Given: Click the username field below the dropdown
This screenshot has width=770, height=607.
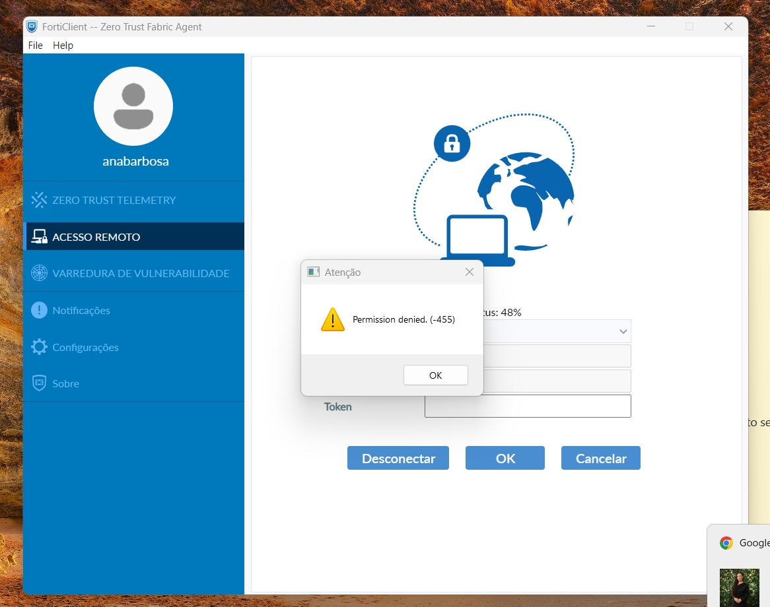Looking at the screenshot, I should pos(557,356).
